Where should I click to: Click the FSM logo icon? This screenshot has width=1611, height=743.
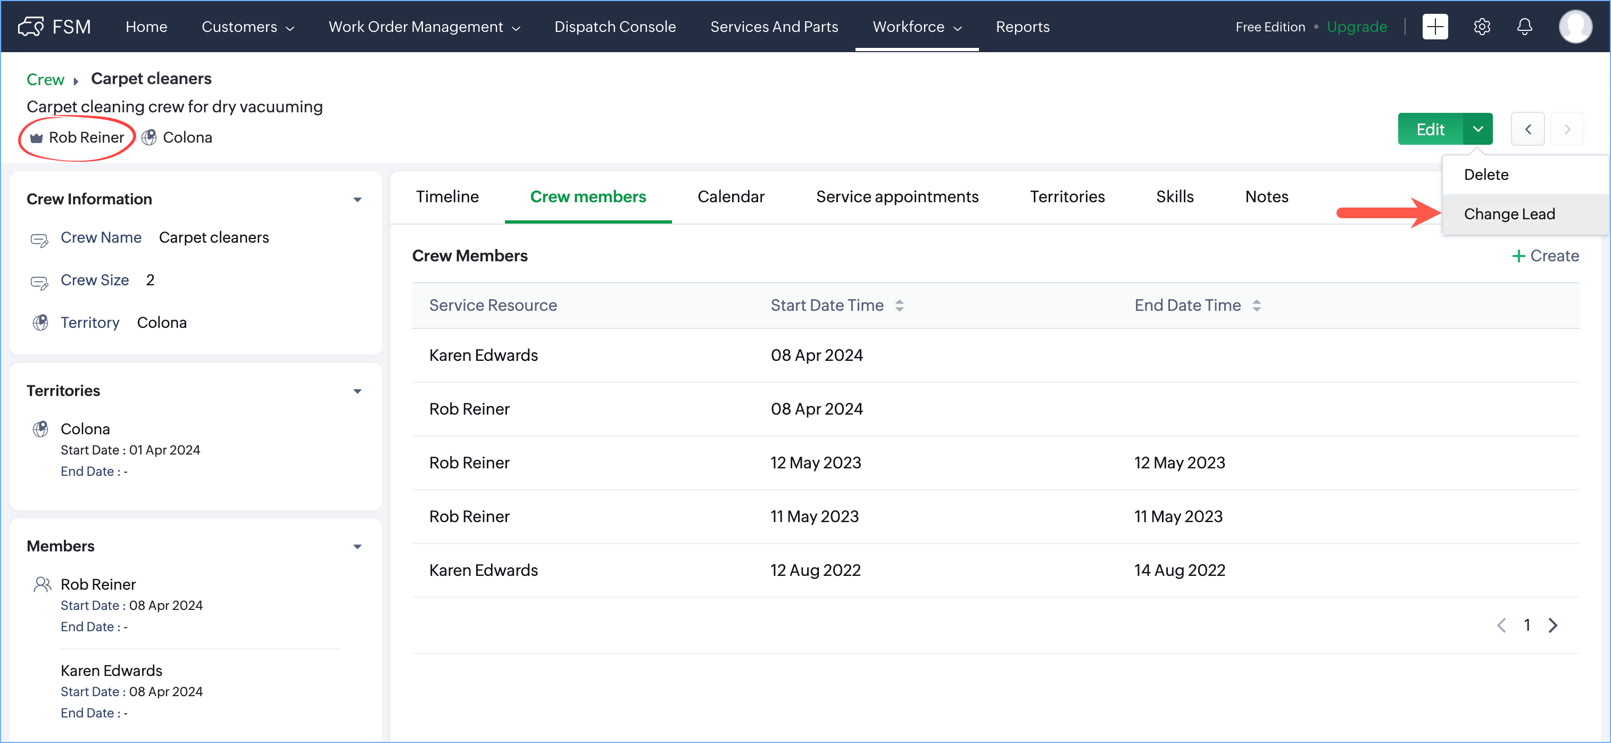click(x=31, y=26)
